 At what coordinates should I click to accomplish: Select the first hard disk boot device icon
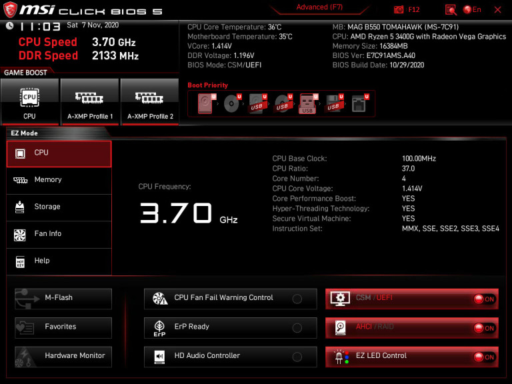pyautogui.click(x=206, y=103)
